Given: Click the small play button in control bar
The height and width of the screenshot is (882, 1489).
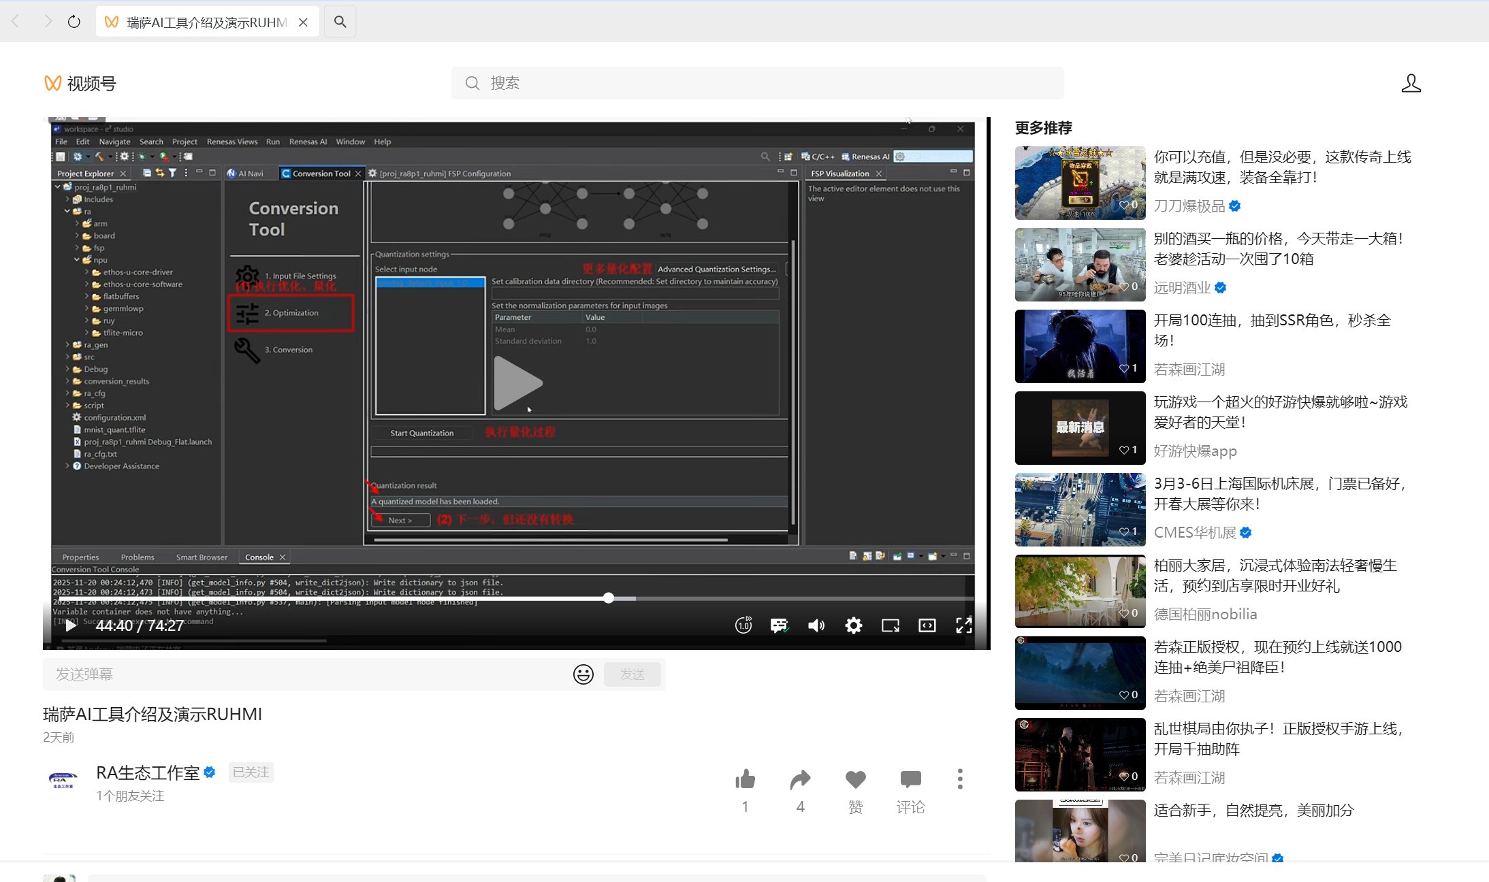Looking at the screenshot, I should pyautogui.click(x=70, y=625).
